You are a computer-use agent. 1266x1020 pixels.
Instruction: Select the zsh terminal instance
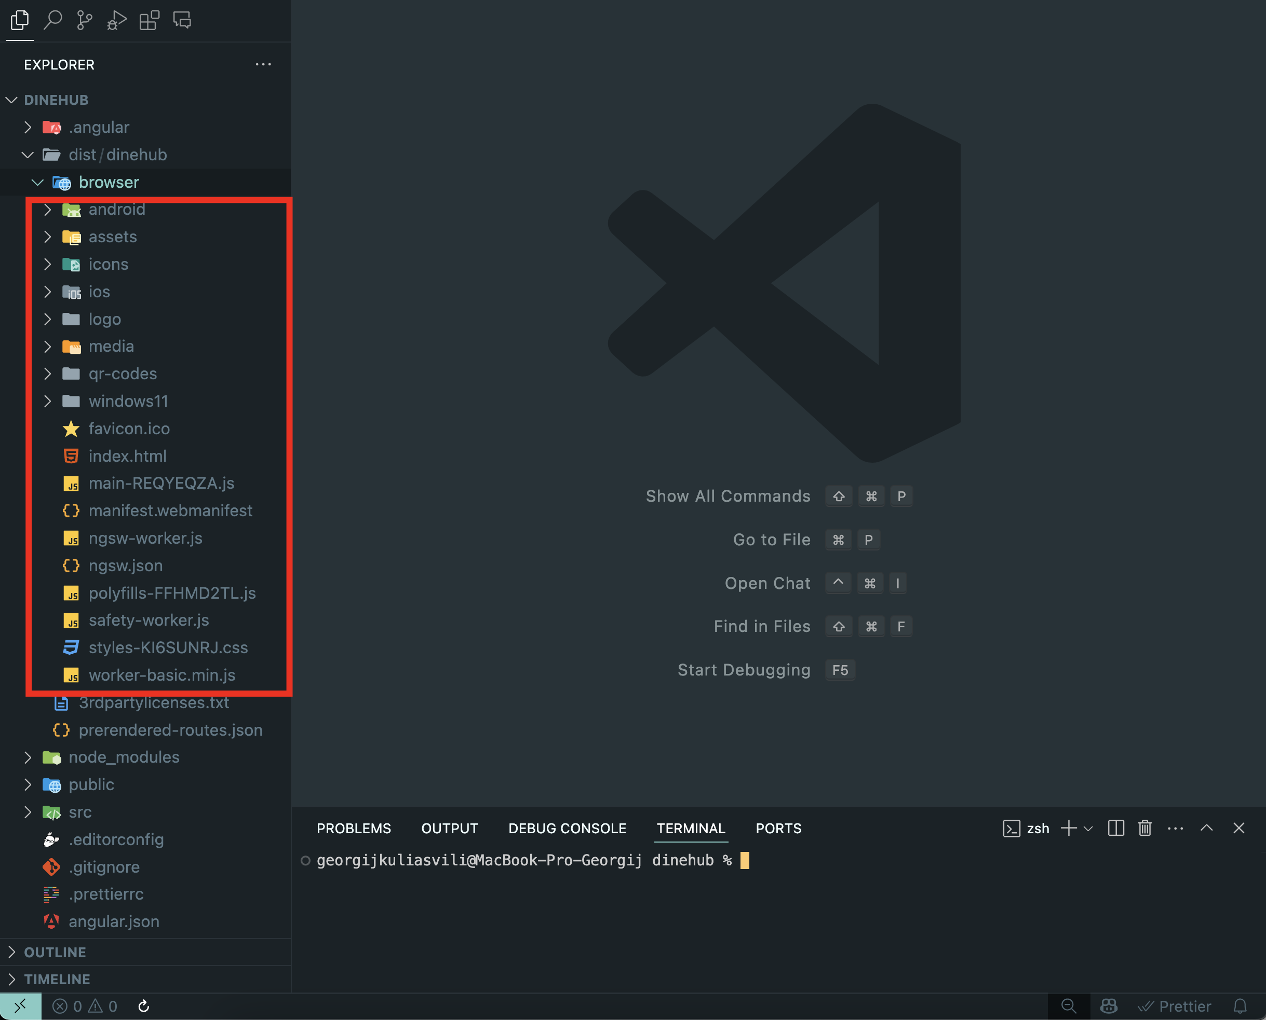pyautogui.click(x=1026, y=829)
